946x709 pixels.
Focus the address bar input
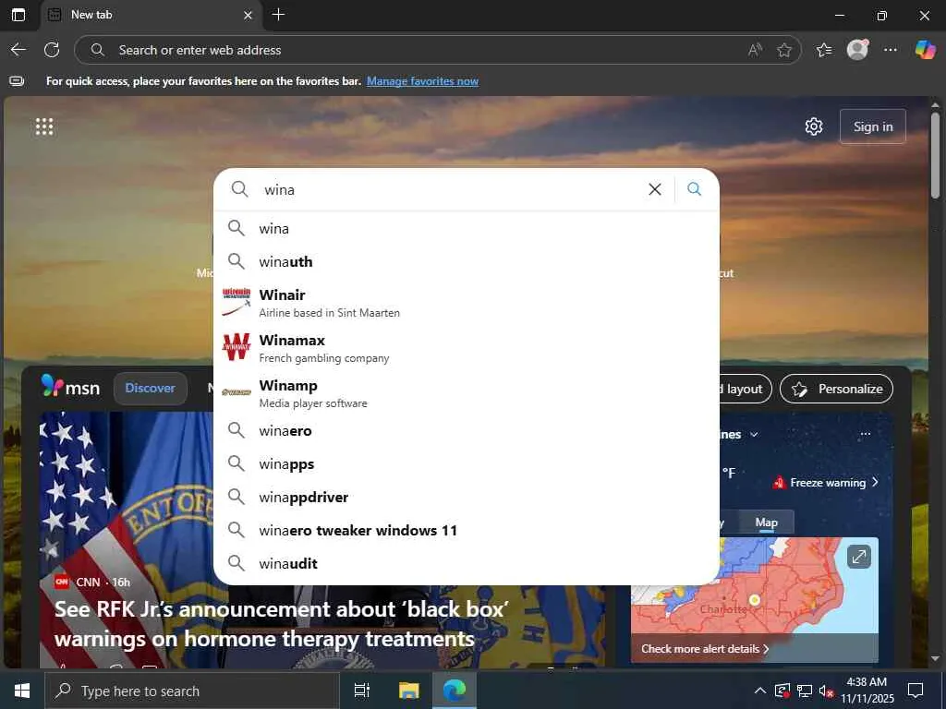[x=422, y=50]
